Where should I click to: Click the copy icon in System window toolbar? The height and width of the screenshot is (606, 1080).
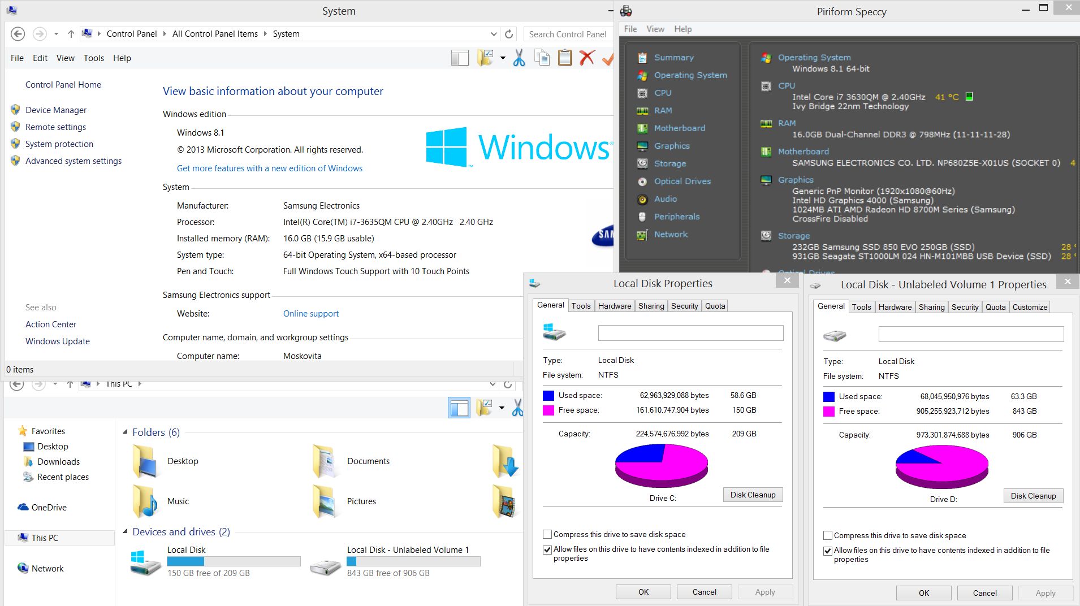(542, 58)
